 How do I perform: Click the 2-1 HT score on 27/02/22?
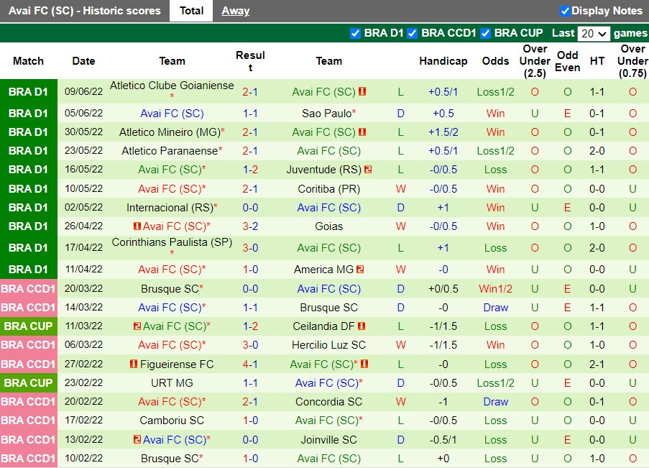(597, 364)
